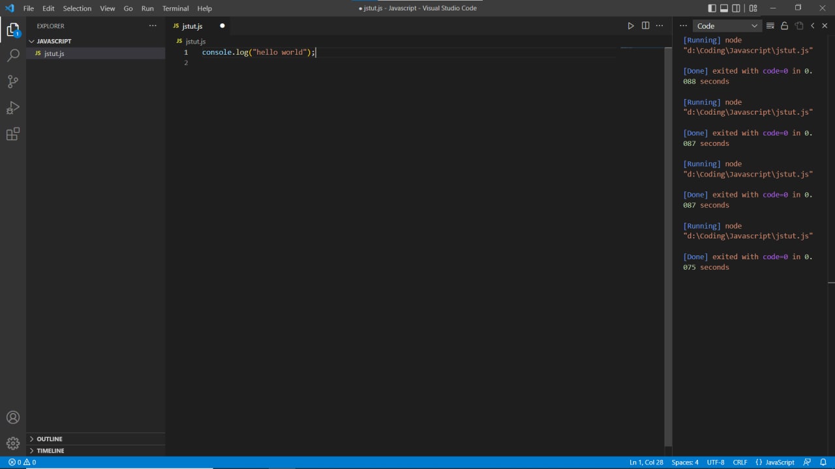The image size is (835, 469).
Task: Click the CRLF end-of-line indicator
Action: (740, 462)
